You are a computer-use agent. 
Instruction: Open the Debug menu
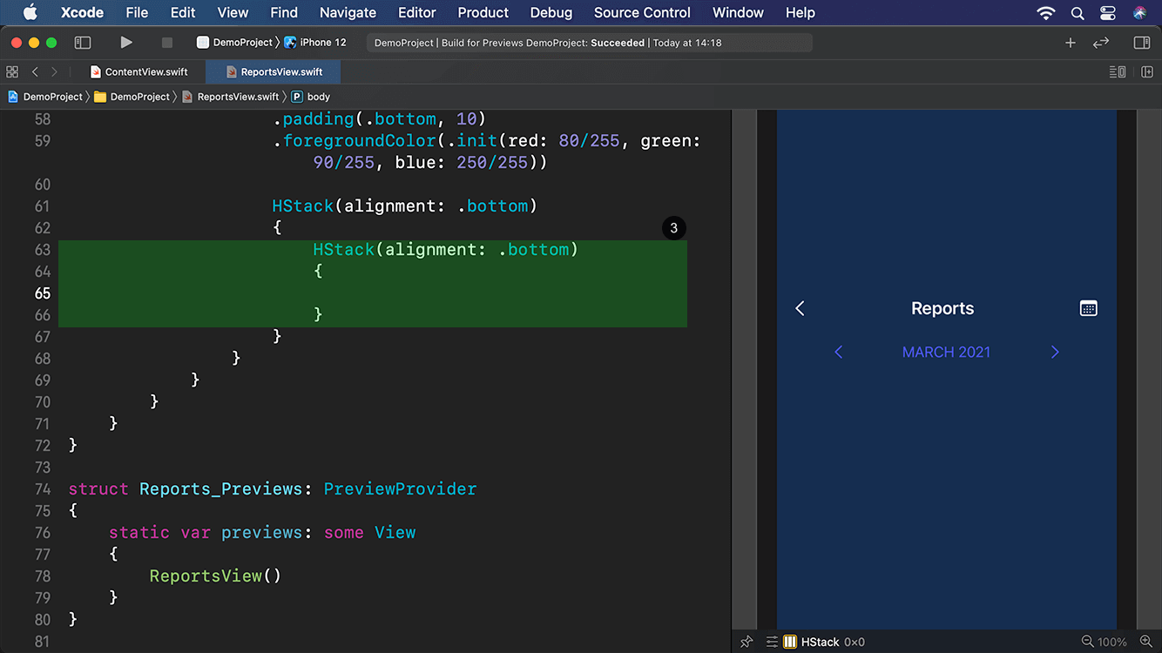tap(551, 12)
